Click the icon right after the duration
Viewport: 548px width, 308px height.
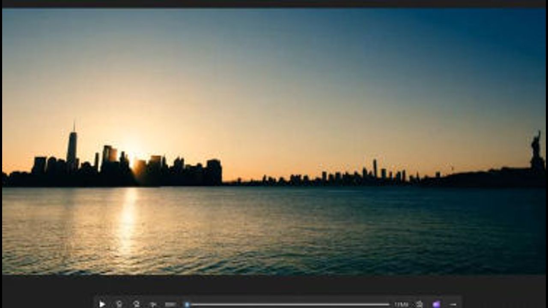pyautogui.click(x=419, y=304)
